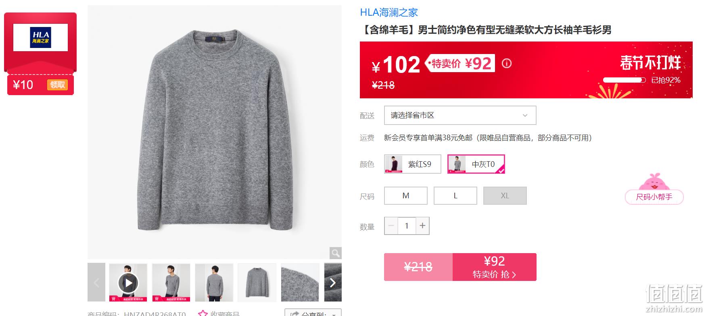The image size is (706, 316).
Task: Choose size L
Action: point(455,195)
